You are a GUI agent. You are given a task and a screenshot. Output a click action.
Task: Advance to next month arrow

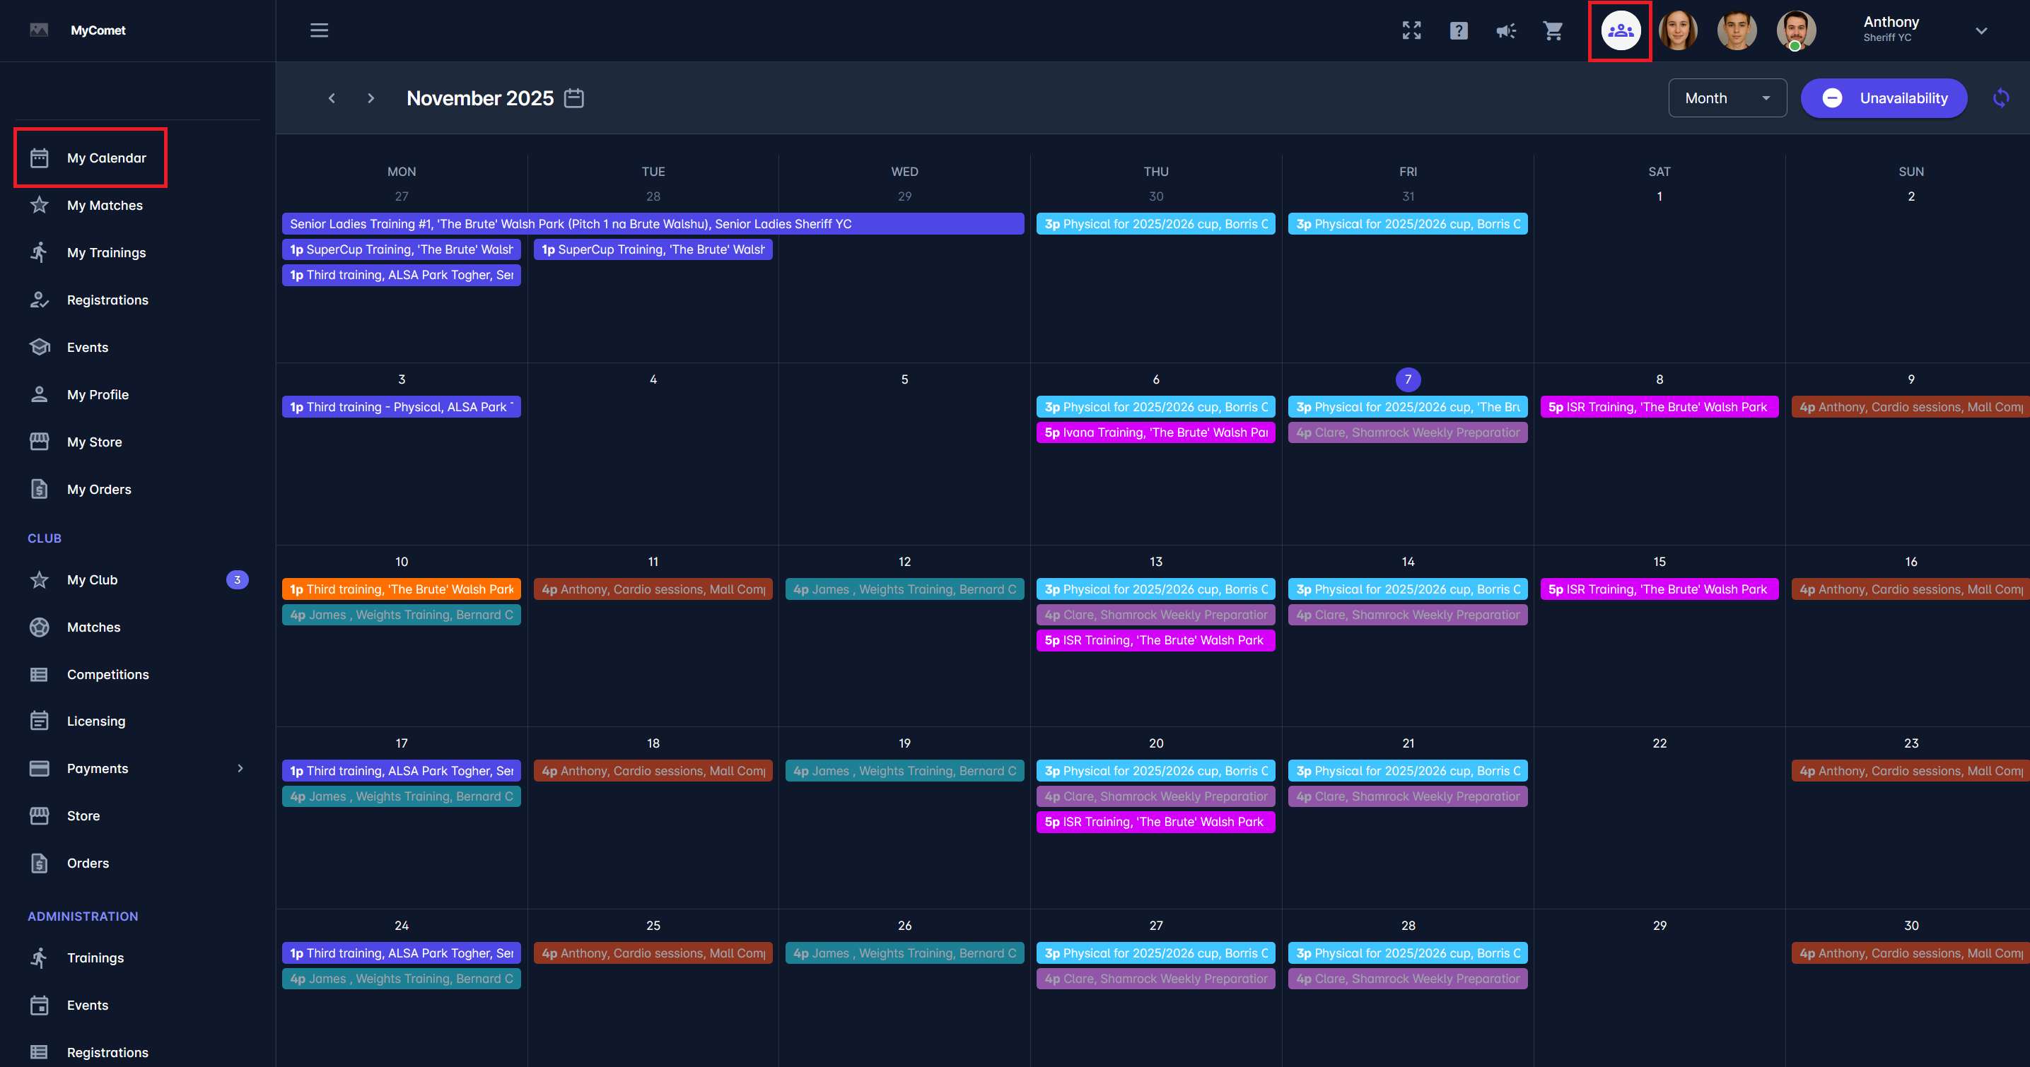pyautogui.click(x=371, y=98)
